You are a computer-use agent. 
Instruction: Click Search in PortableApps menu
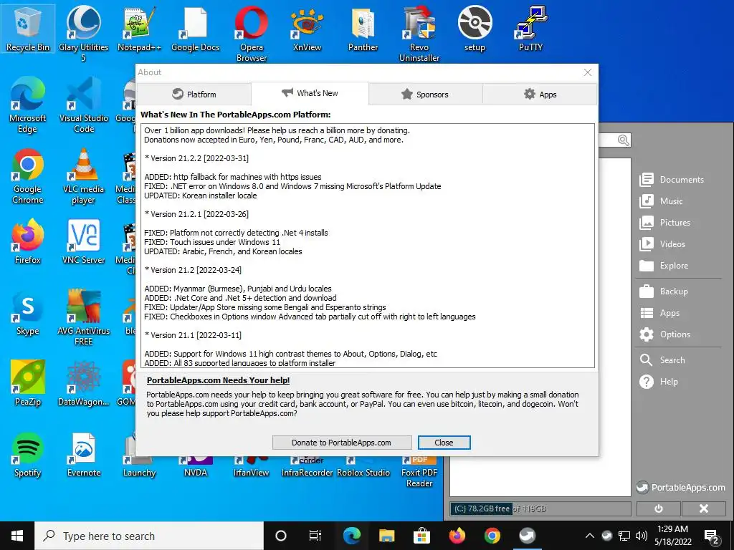(x=662, y=360)
